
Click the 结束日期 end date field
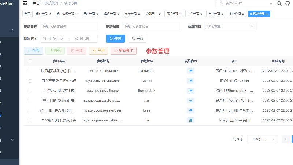click(82, 38)
